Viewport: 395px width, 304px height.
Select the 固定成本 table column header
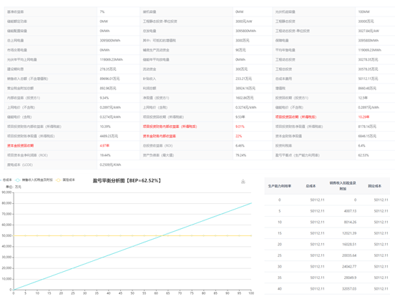[374, 186]
